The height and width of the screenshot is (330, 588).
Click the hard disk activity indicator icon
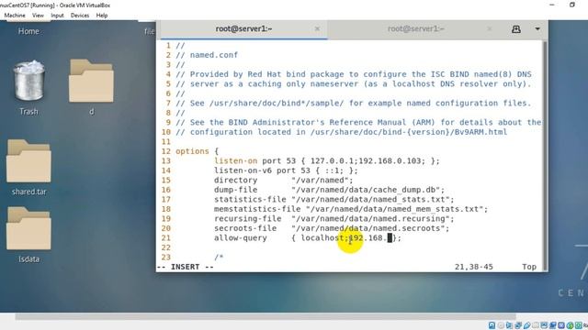(x=492, y=325)
